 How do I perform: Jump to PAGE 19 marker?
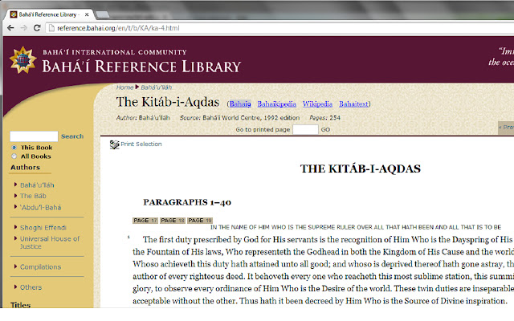[200, 221]
